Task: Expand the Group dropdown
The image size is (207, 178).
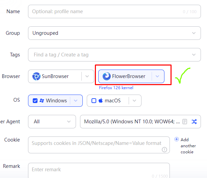Action: tap(194, 33)
